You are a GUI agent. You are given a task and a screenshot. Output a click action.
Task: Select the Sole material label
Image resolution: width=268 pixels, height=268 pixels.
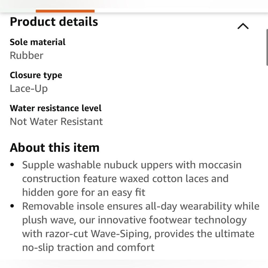[x=38, y=42]
